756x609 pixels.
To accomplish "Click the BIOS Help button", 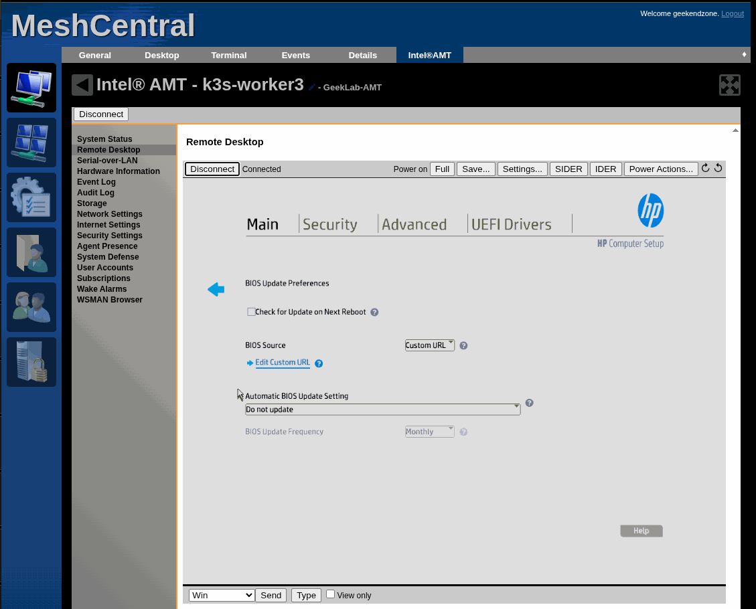I will click(641, 531).
